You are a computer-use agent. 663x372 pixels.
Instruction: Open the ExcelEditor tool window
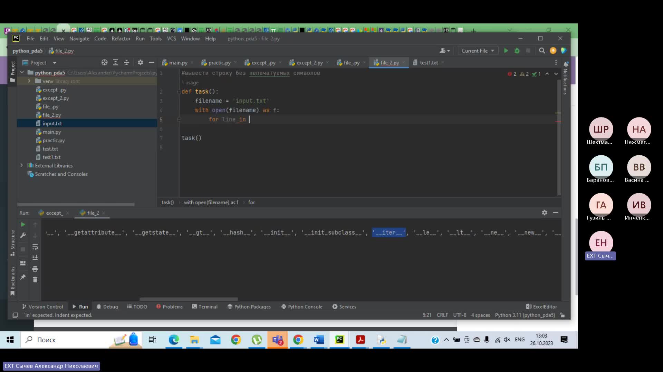click(x=541, y=307)
